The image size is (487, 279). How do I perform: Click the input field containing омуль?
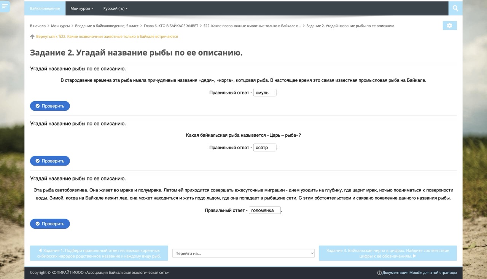(x=264, y=92)
